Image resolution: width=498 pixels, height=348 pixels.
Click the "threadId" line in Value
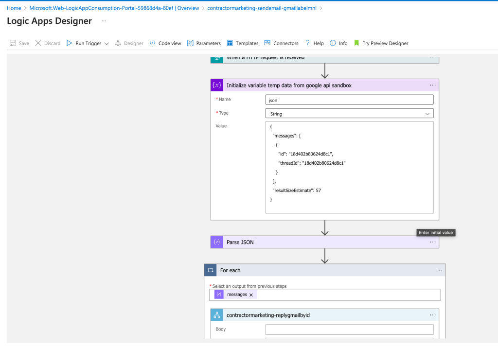(x=312, y=163)
